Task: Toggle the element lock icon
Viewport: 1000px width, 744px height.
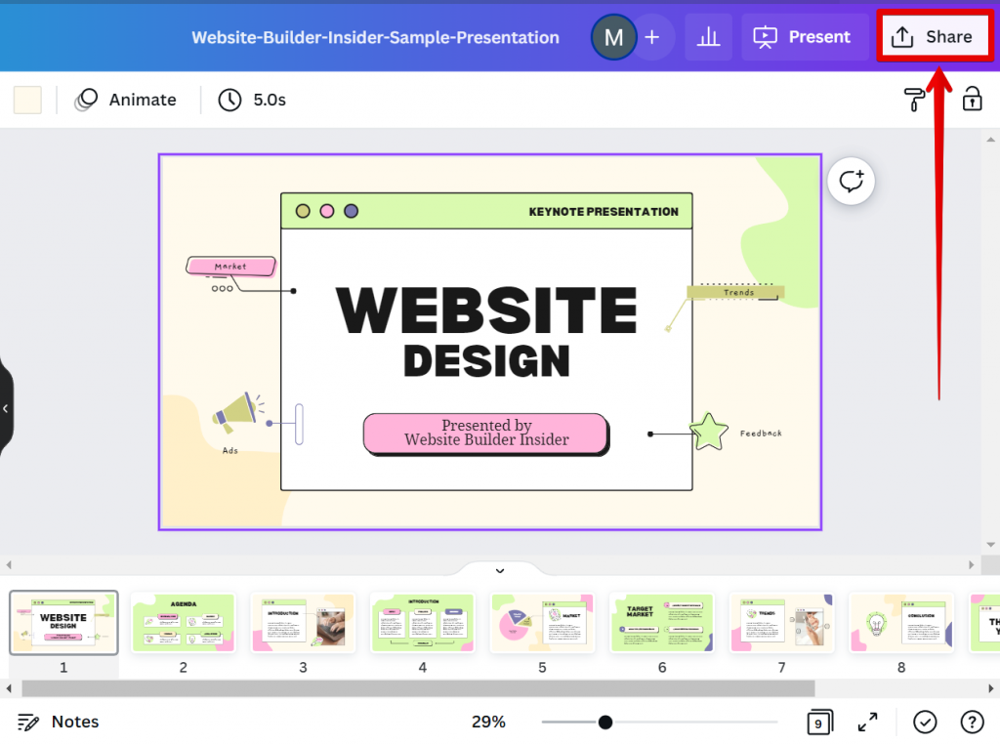Action: 972,99
